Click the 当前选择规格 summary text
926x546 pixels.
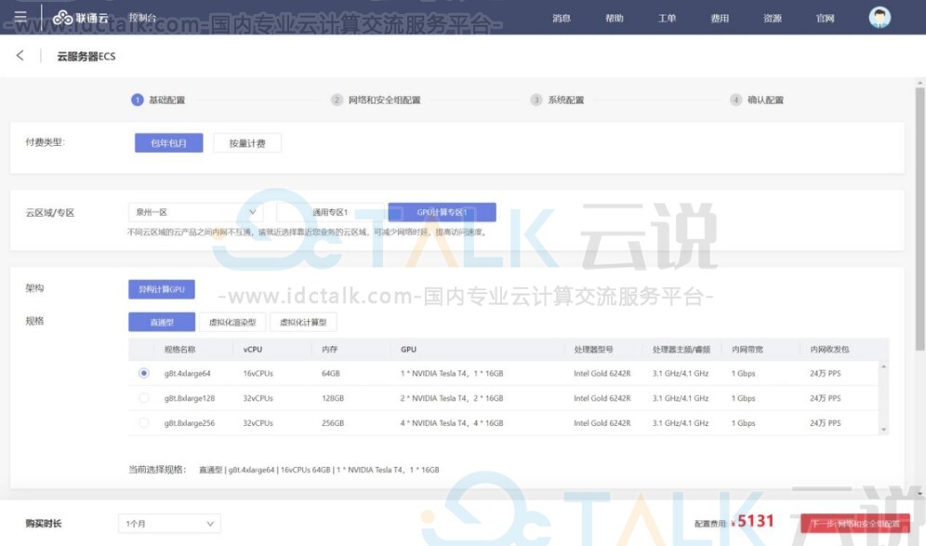pyautogui.click(x=319, y=470)
